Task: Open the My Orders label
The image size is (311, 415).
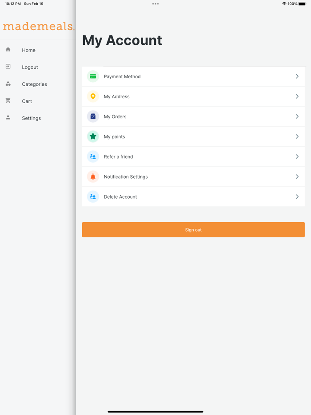Action: point(115,117)
